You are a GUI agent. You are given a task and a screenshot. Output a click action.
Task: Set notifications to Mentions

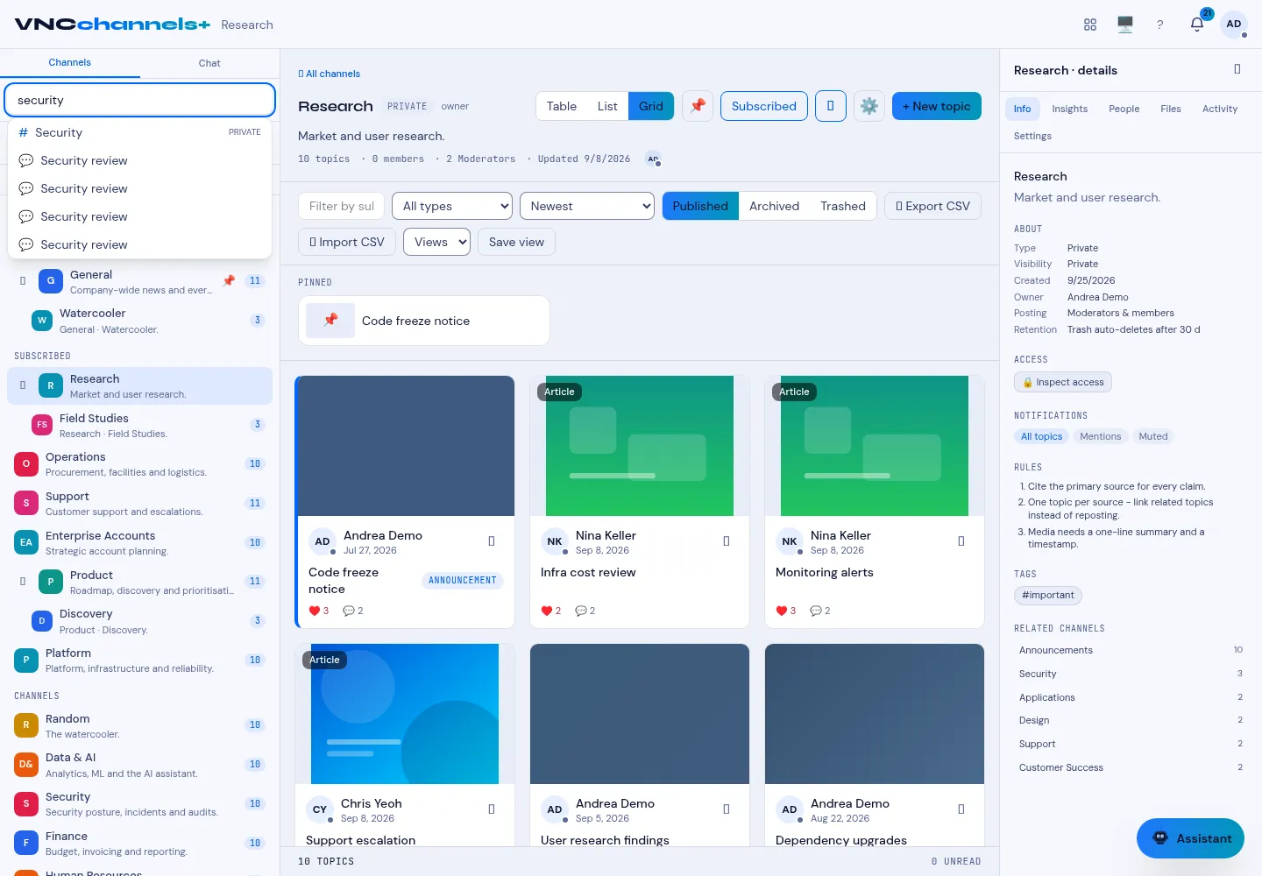1100,436
